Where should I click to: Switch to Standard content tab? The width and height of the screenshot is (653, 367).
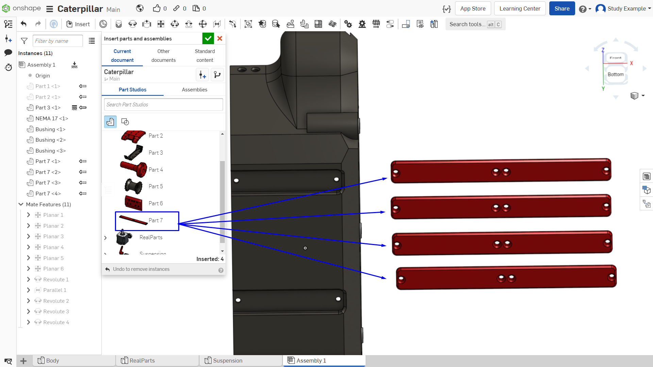click(205, 55)
